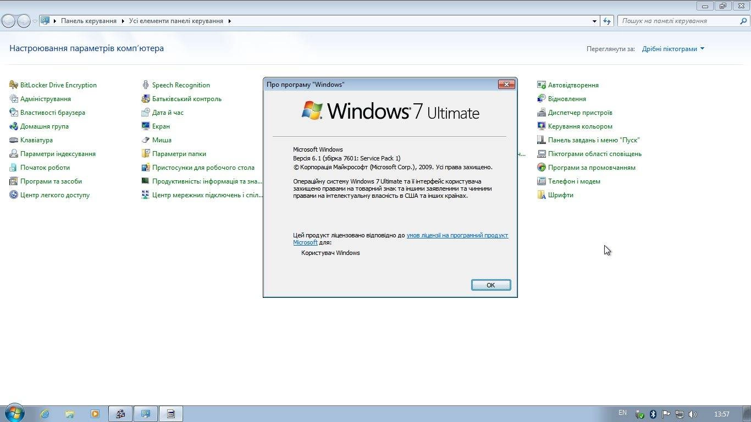Click Центр легкого доступу icon
Viewport: 751px width, 422px height.
click(x=14, y=195)
